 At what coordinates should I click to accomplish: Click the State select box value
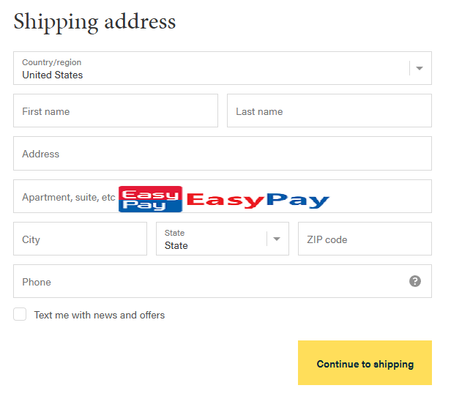[x=176, y=245]
